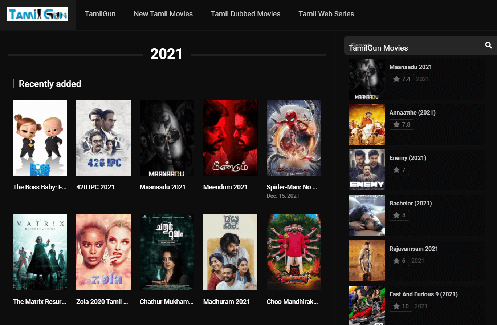Open the Choo Mandhirakaali poster thumbnail

coord(294,252)
